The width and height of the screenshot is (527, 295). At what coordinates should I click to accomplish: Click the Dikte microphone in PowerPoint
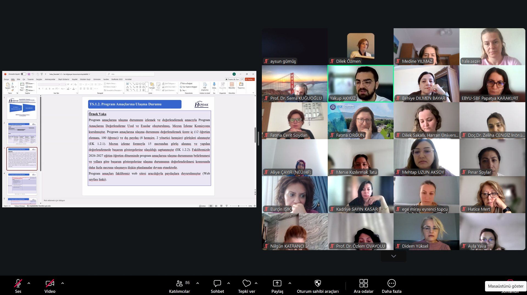pyautogui.click(x=214, y=86)
